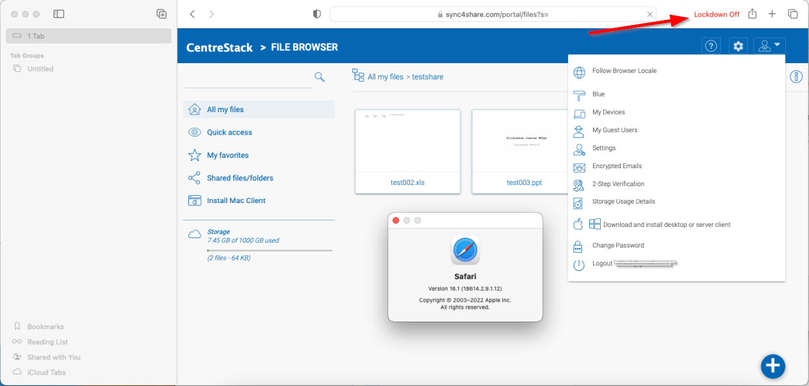Screen dimensions: 809x386
Task: Click the new tab group icon
Action: [162, 14]
